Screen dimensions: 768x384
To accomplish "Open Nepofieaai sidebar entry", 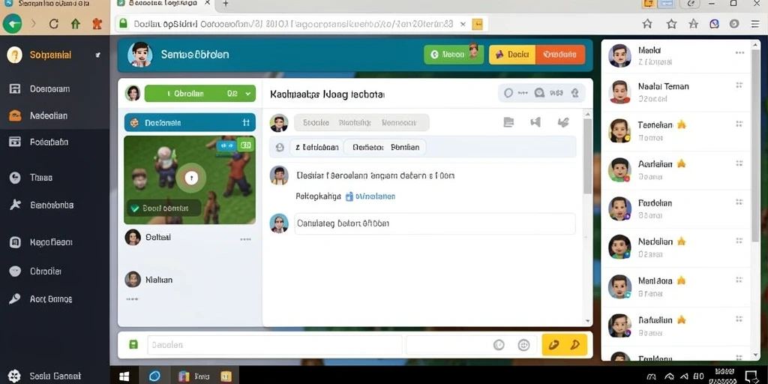I will pyautogui.click(x=51, y=242).
